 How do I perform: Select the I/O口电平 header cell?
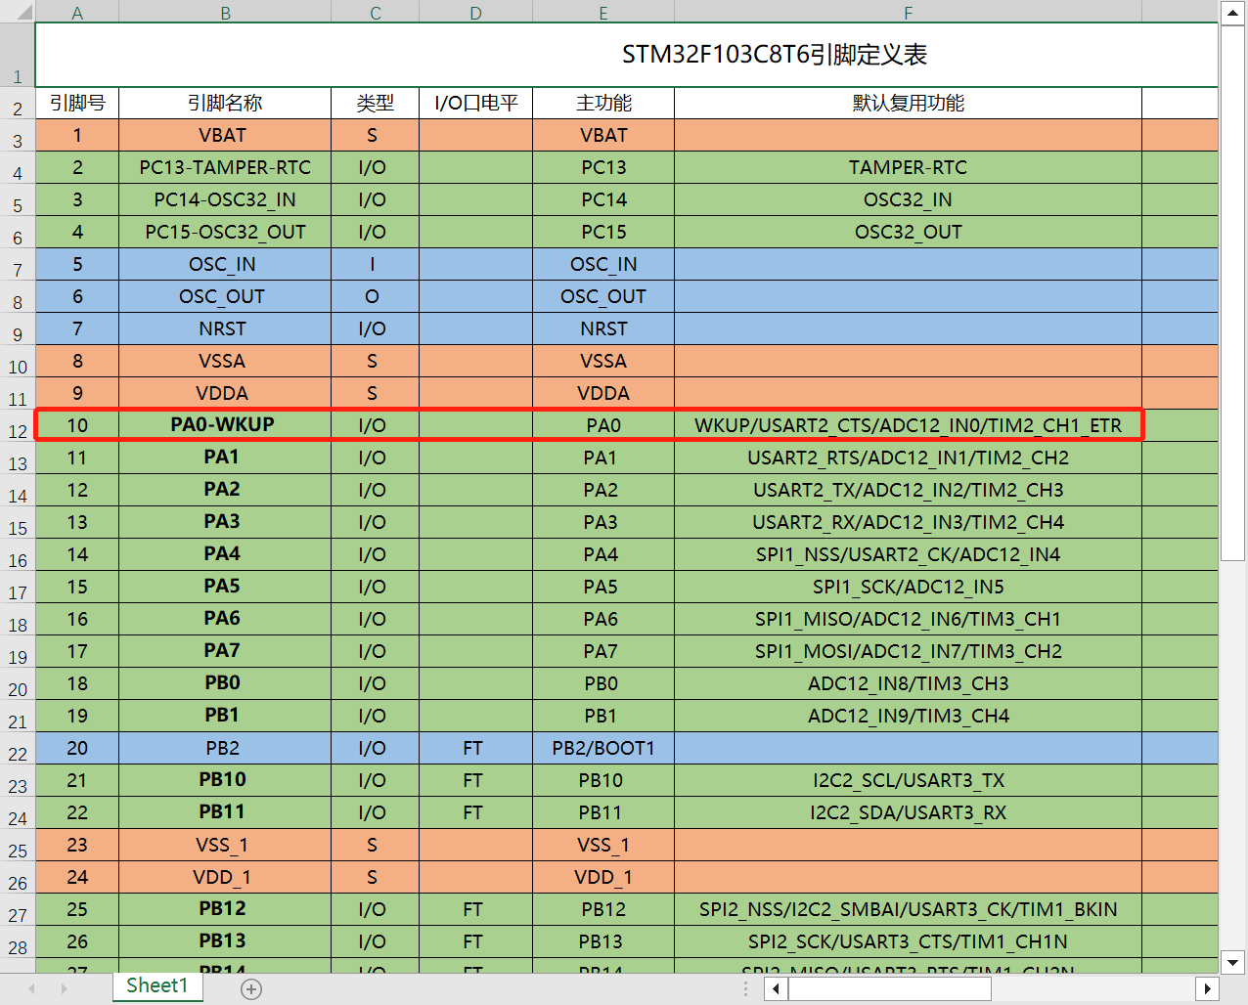click(x=475, y=103)
